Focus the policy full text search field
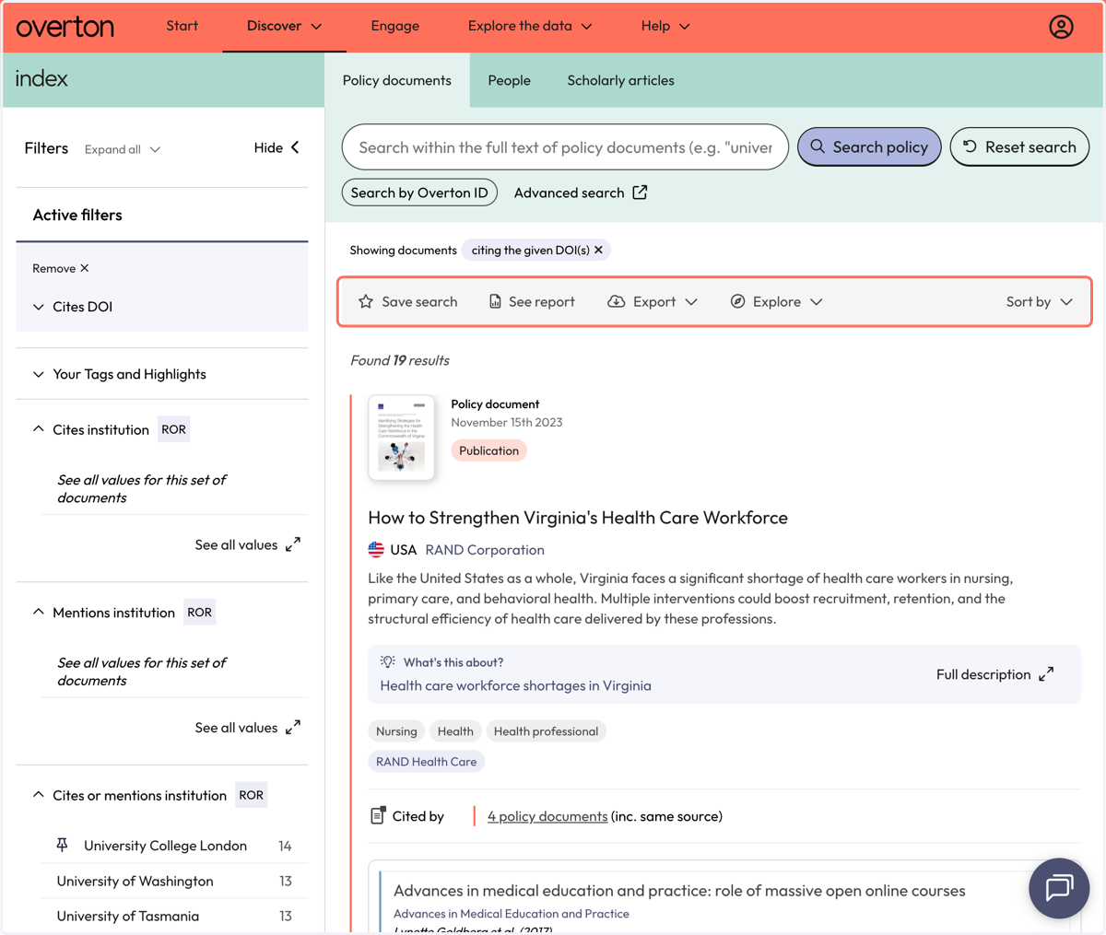 click(565, 146)
